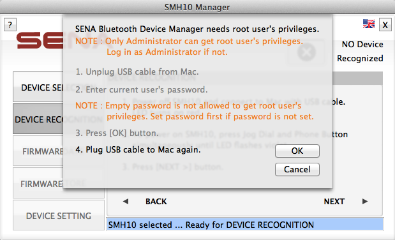Image resolution: width=395 pixels, height=240 pixels.
Task: Change language via the flag icon
Action: click(x=369, y=24)
